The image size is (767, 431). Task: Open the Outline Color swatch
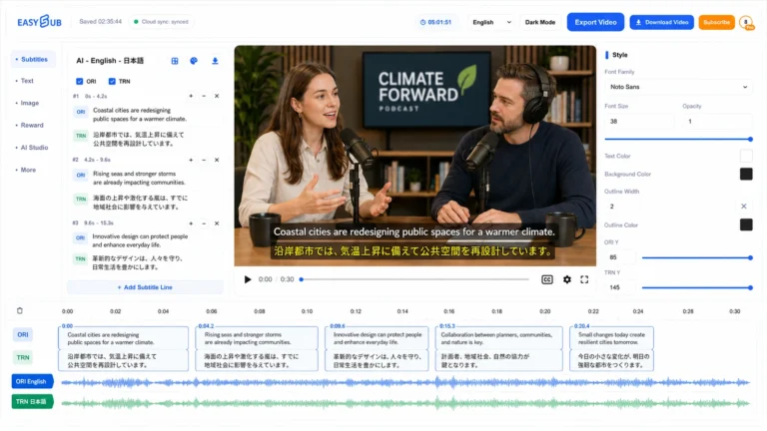[746, 224]
